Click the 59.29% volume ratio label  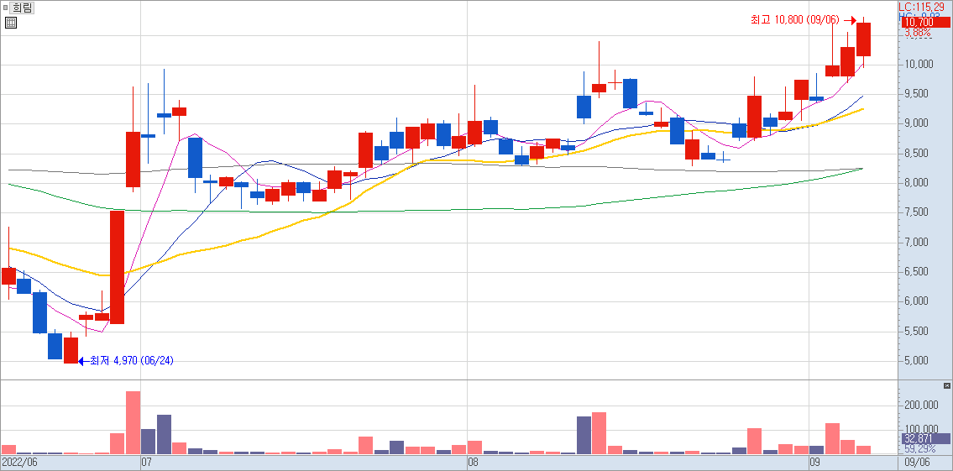919,448
